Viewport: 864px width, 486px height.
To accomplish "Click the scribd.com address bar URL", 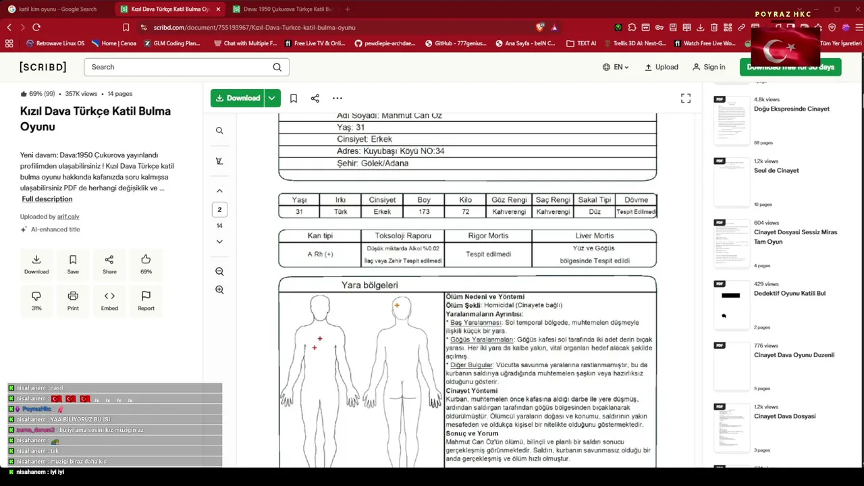I will 254,28.
